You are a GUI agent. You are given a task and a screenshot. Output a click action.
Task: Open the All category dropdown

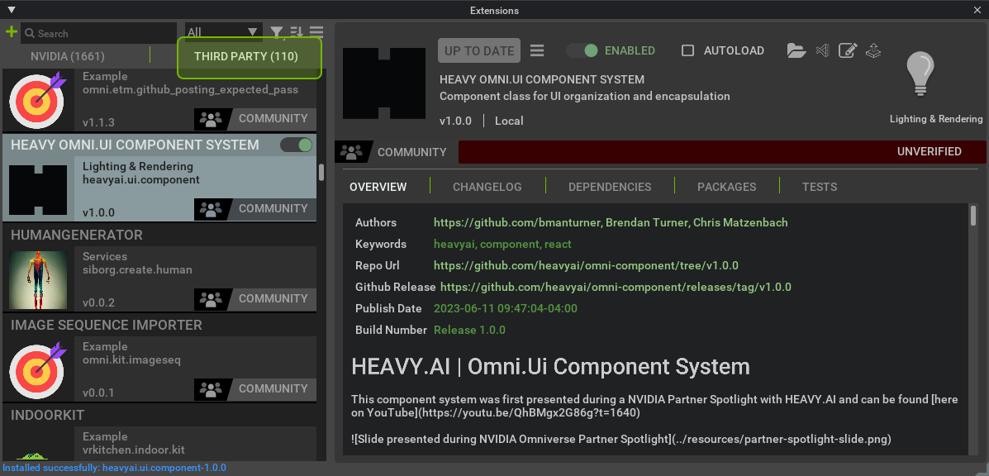223,32
